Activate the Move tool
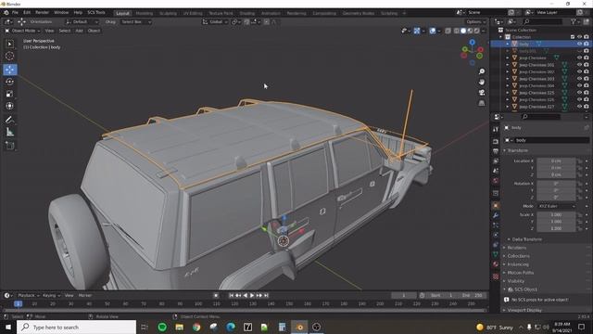Image resolution: width=593 pixels, height=334 pixels. (x=10, y=70)
